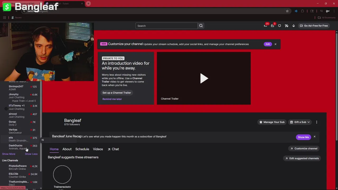Click the browser address bar URL
The width and height of the screenshot is (338, 190).
[38, 11]
